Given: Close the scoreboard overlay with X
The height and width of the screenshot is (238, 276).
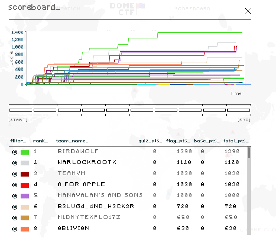Looking at the screenshot, I should coord(248,11).
